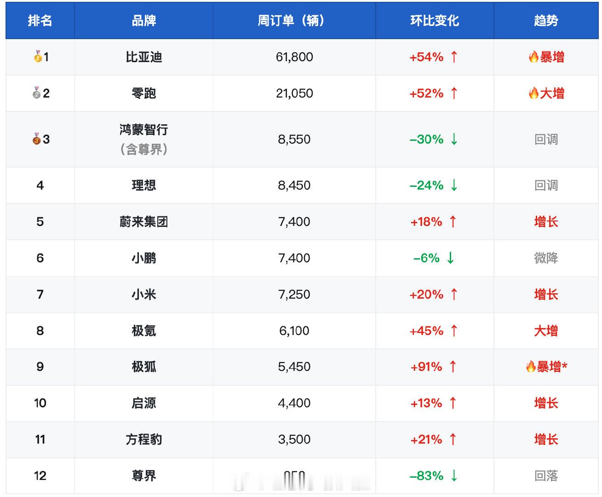Select the brand cell 尊界 in row 12
This screenshot has width=602, height=497.
coord(144,475)
